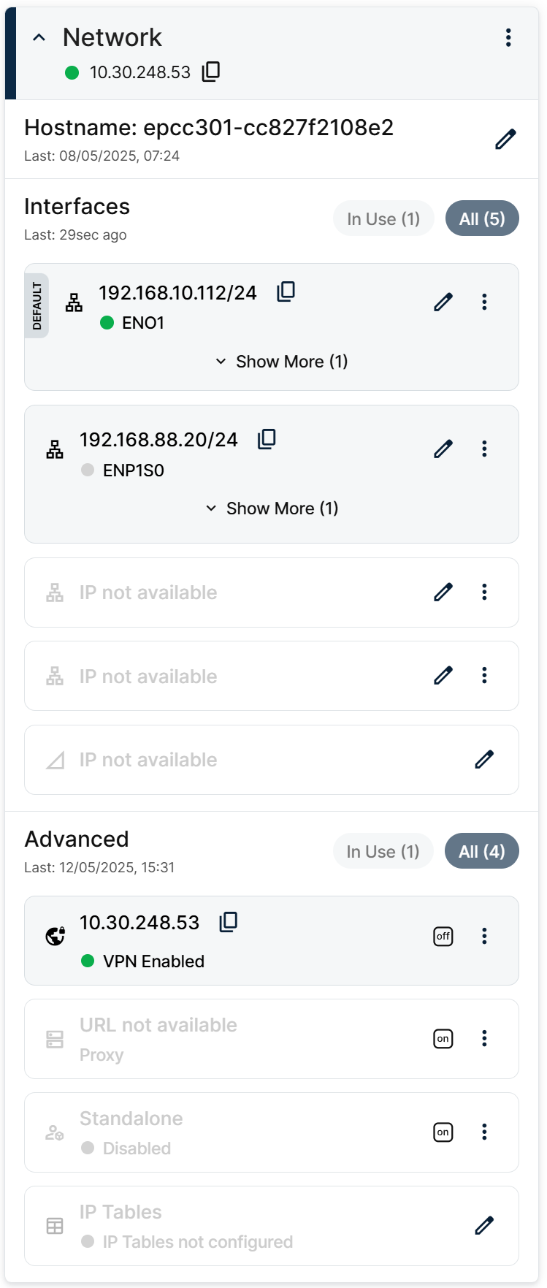
Task: Expand Show More under ENO1
Action: coord(282,362)
